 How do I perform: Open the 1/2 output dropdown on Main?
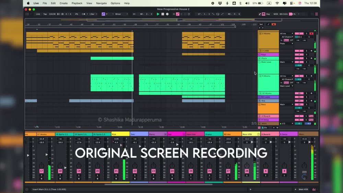pos(287,123)
